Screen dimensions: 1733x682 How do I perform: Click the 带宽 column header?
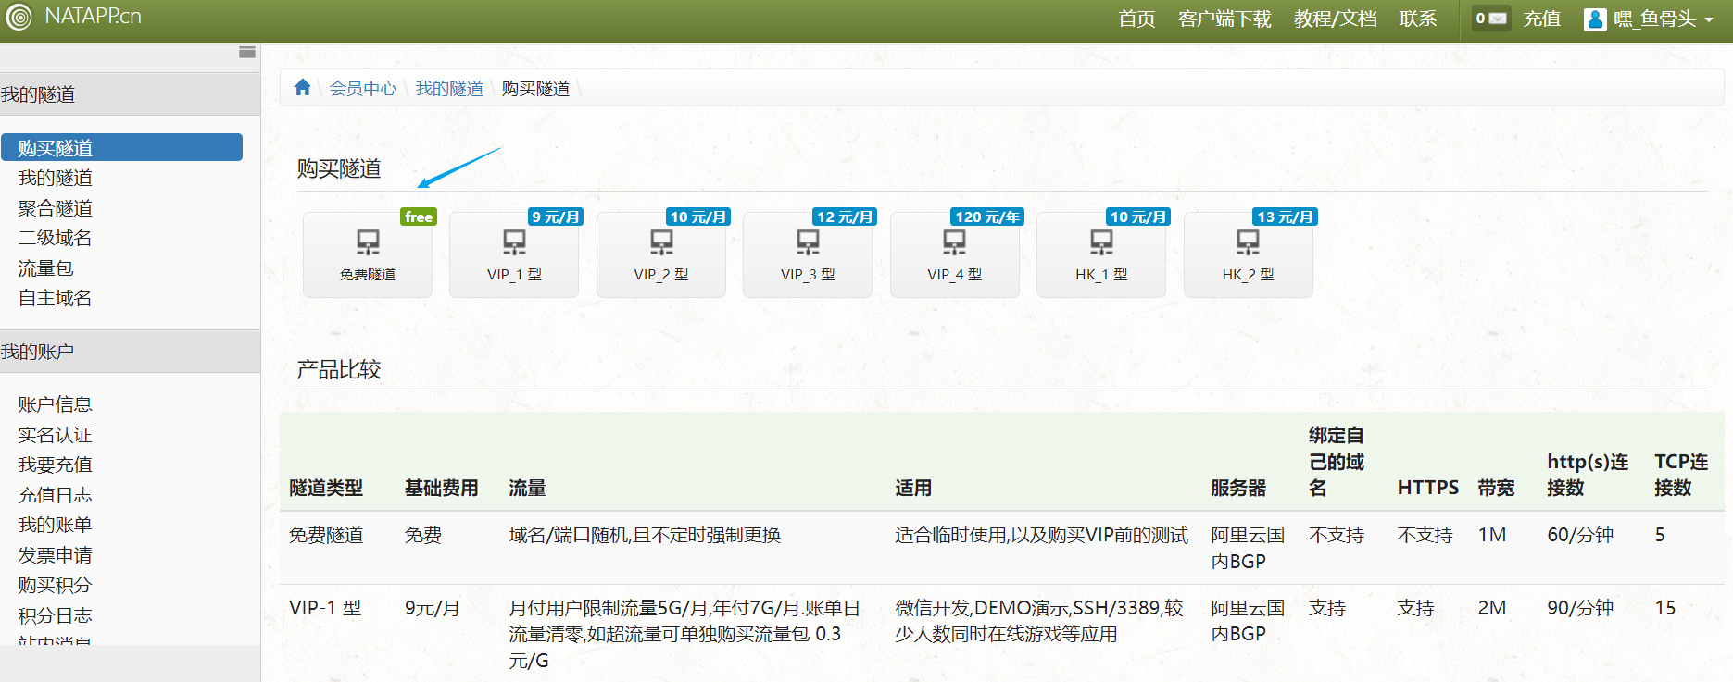(1497, 488)
